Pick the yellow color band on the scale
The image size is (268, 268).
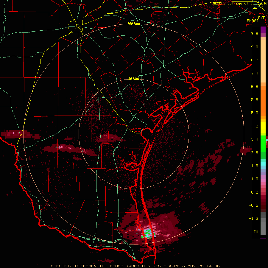263,127
